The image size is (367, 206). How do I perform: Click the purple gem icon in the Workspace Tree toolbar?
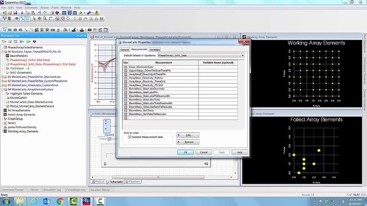34,41
